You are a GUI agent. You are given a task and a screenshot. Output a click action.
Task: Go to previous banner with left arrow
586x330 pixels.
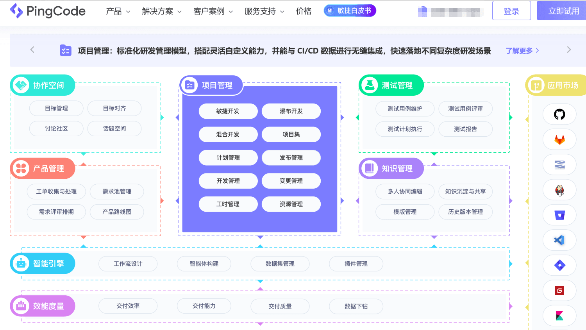click(x=32, y=50)
